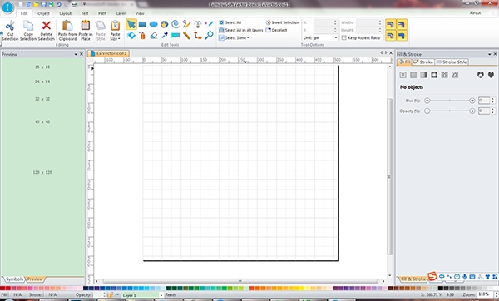Click Deselect

(x=277, y=30)
